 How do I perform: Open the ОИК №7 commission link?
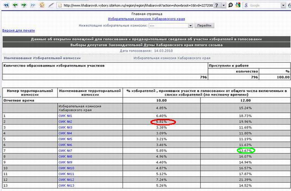(66, 150)
